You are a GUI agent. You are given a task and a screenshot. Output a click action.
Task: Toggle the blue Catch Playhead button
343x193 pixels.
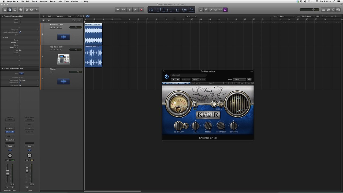(x=87, y=16)
